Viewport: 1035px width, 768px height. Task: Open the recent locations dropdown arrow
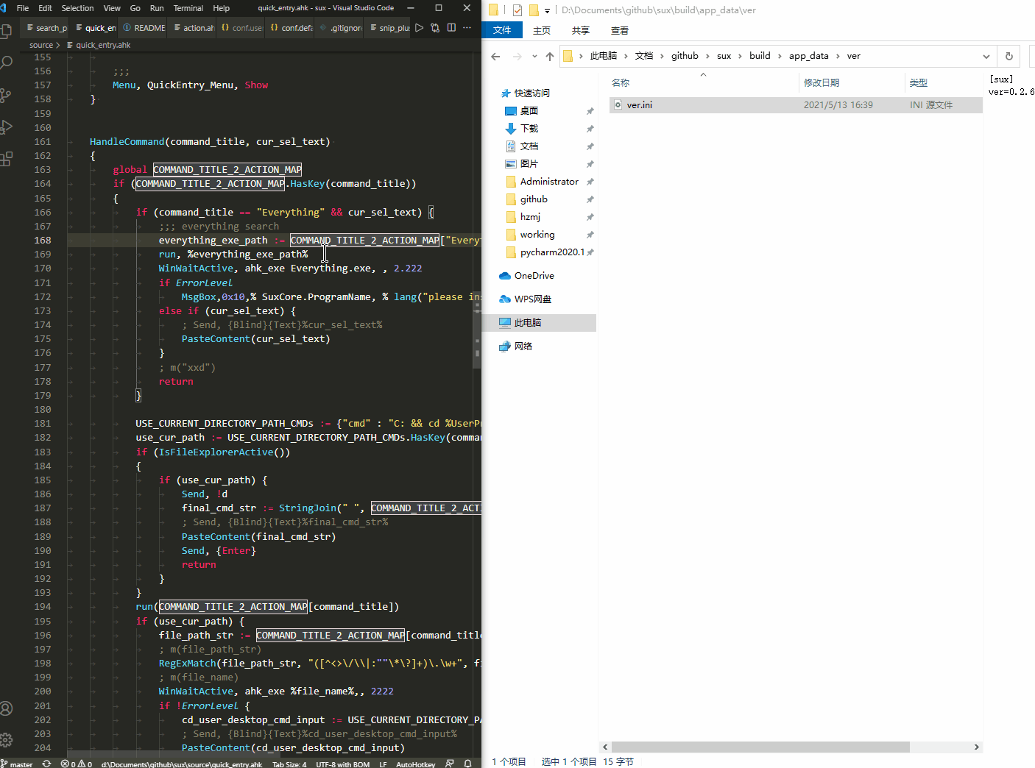click(534, 57)
